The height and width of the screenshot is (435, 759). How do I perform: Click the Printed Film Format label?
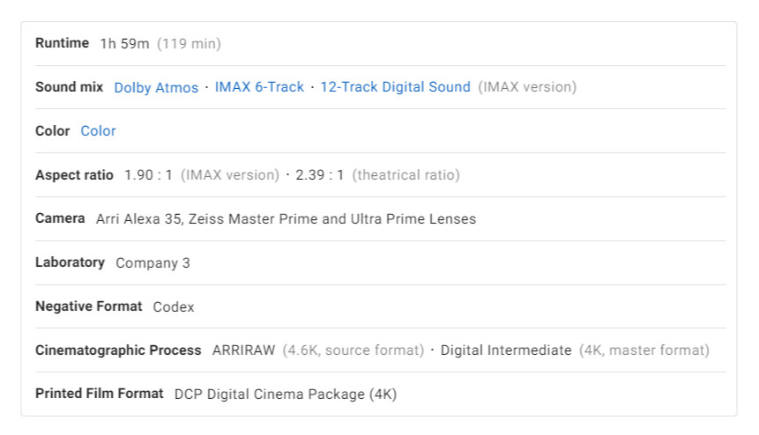(99, 394)
